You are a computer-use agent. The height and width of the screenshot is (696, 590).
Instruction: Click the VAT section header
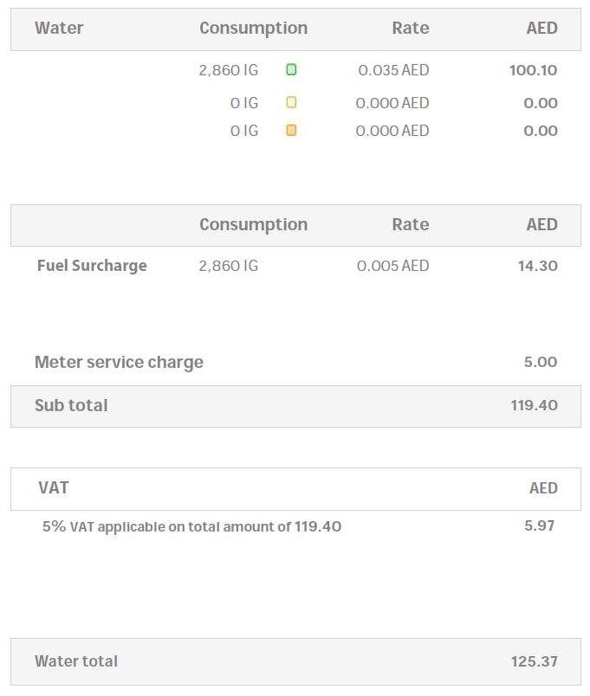click(x=54, y=487)
